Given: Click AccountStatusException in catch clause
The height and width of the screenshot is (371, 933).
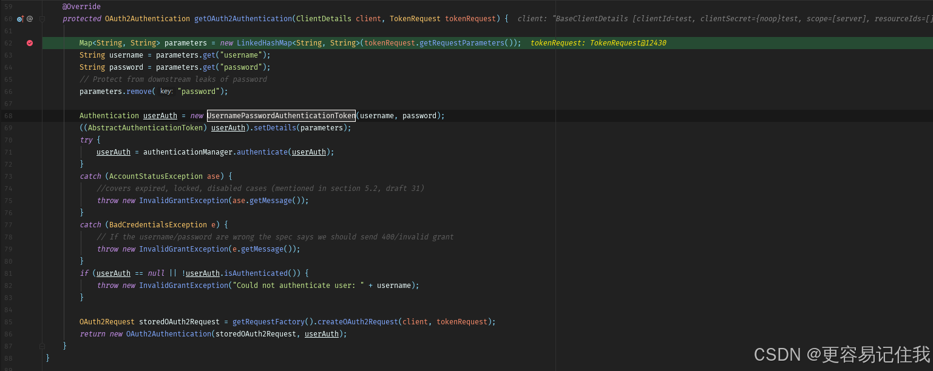Looking at the screenshot, I should (156, 176).
